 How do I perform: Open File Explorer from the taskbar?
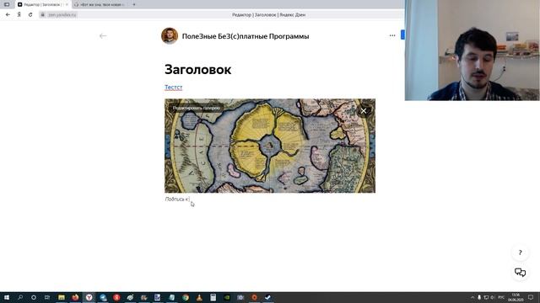click(62, 297)
